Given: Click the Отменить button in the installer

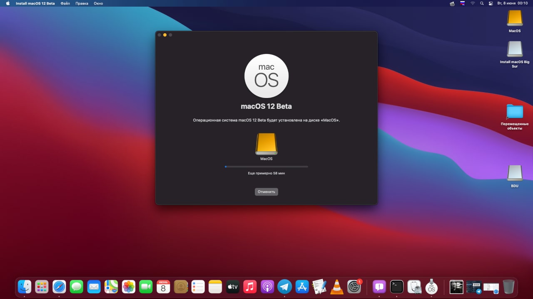Looking at the screenshot, I should click(266, 192).
